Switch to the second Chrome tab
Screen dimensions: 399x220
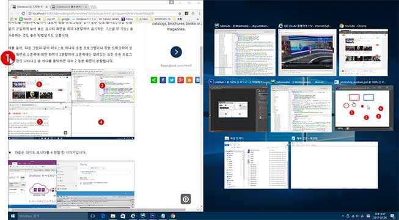coord(70,7)
